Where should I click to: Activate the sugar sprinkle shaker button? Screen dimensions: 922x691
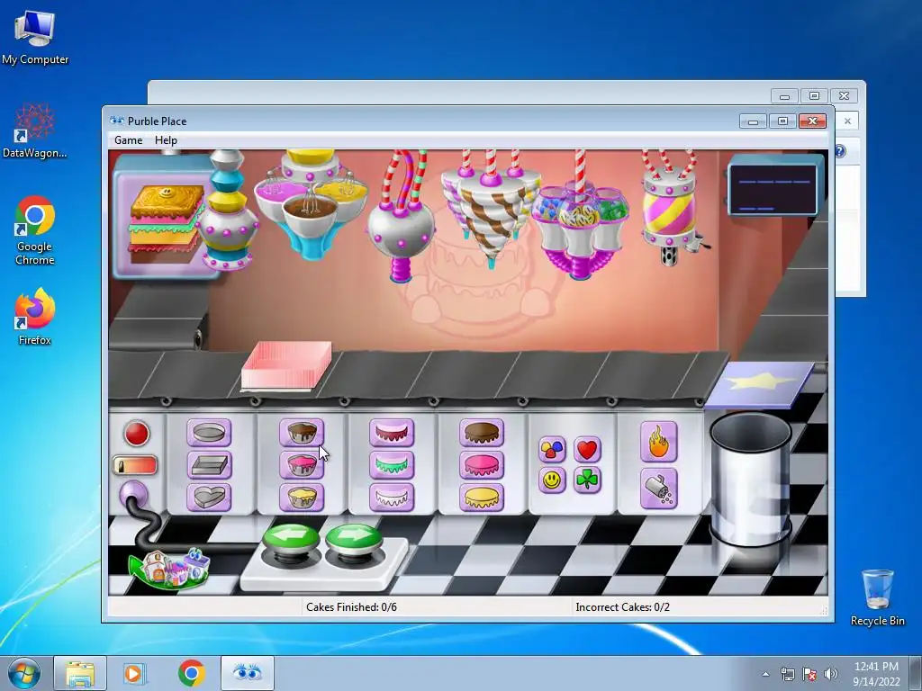[658, 489]
